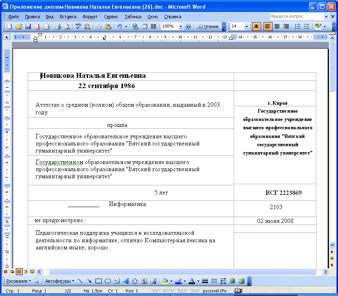
Task: Print the document using the printer icon
Action: (x=57, y=26)
